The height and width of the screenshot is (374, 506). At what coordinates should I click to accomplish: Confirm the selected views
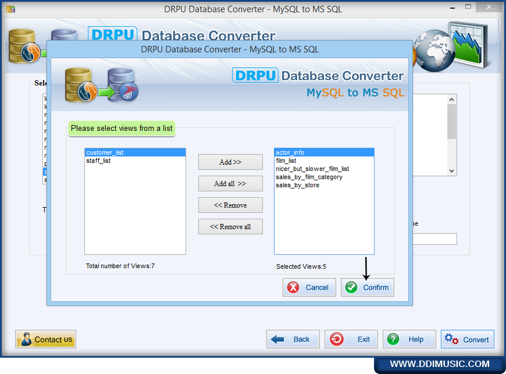click(x=368, y=287)
